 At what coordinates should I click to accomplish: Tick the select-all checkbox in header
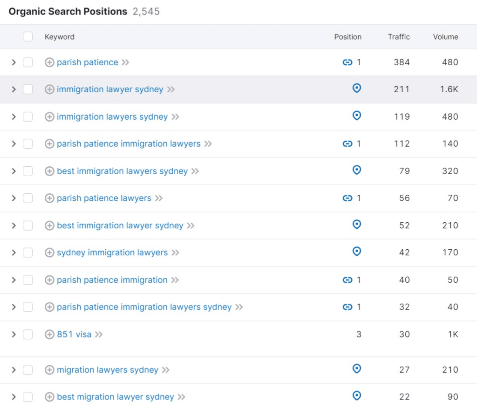click(27, 36)
